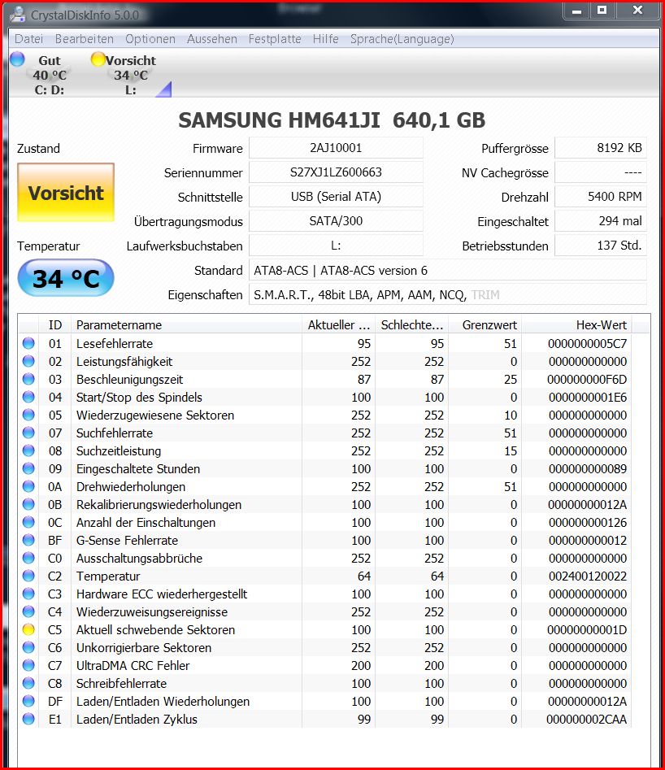Click the Parametername column header

pos(187,325)
